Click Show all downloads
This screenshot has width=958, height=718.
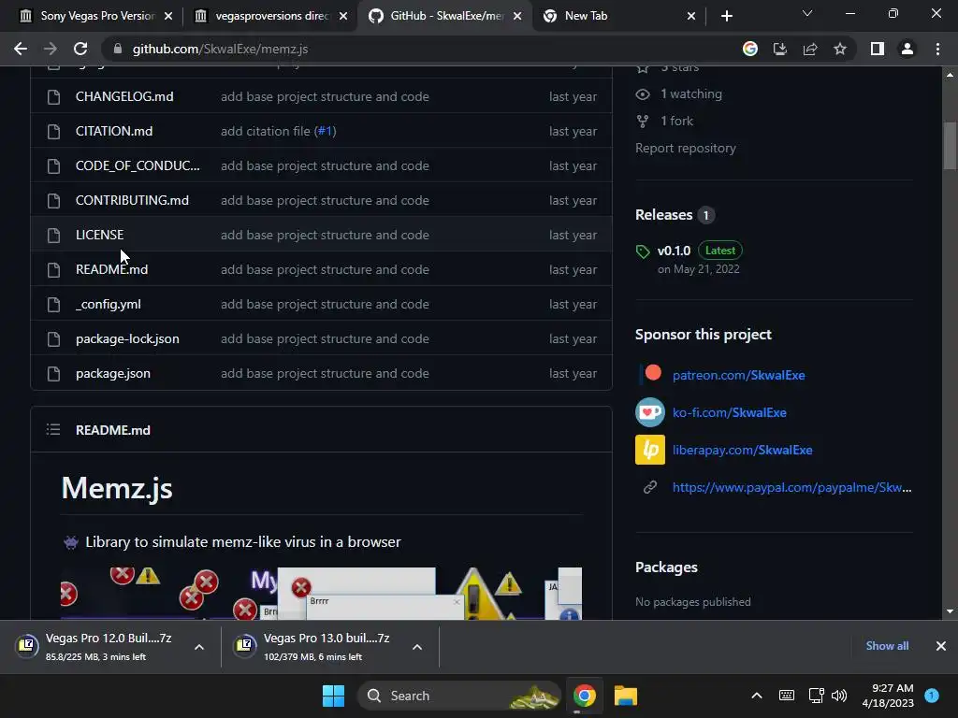[x=887, y=646]
